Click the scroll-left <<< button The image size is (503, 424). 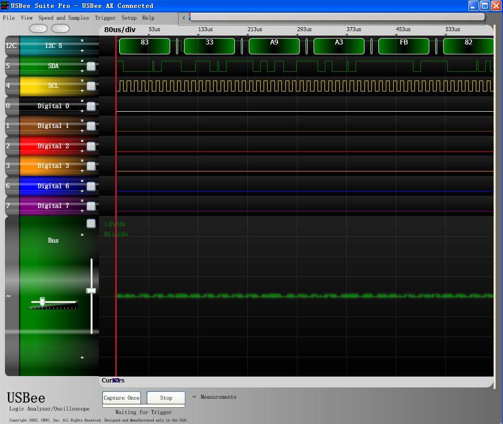click(x=38, y=28)
